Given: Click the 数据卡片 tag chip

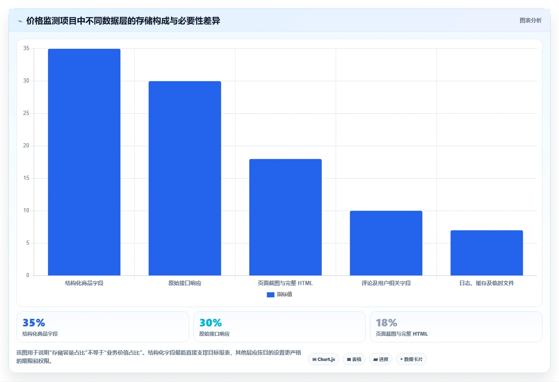Looking at the screenshot, I should coord(411,359).
